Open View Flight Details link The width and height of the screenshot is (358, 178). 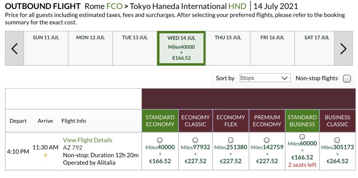[87, 140]
